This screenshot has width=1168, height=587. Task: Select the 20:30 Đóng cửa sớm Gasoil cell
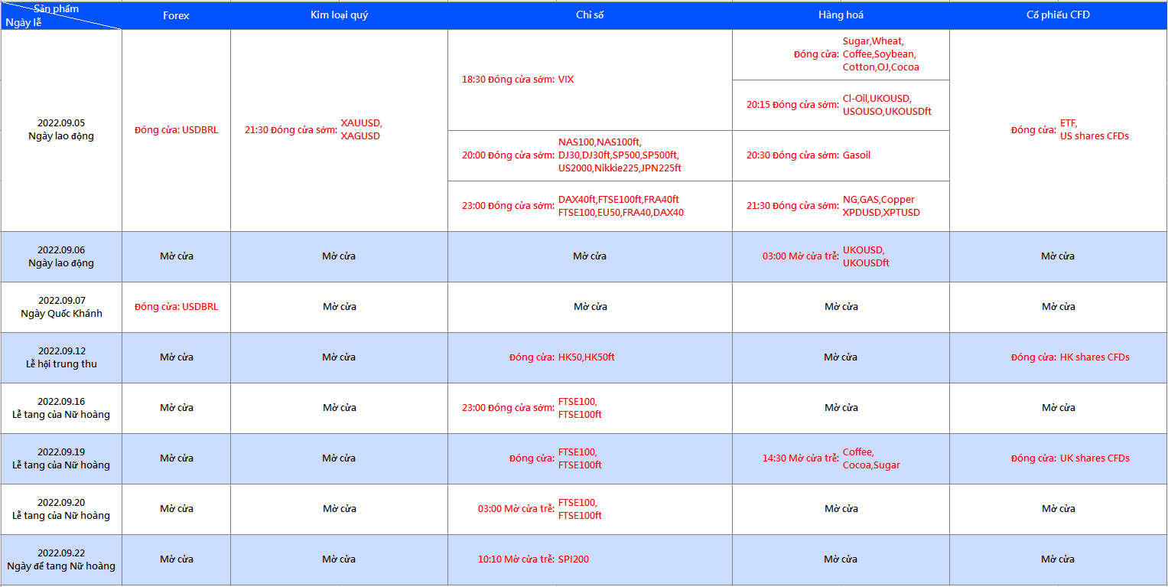[x=841, y=155]
